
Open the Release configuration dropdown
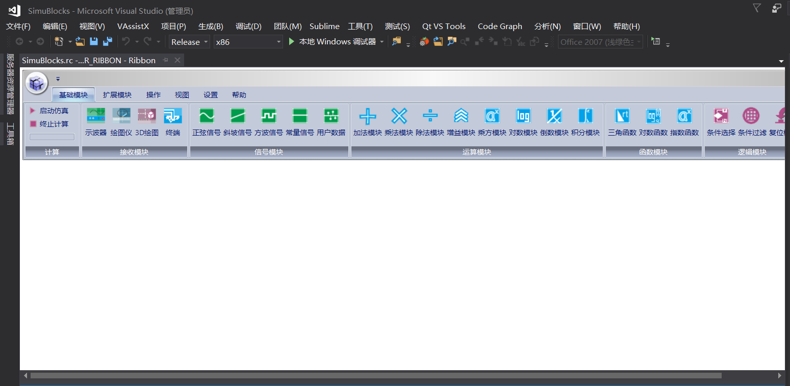tap(189, 42)
